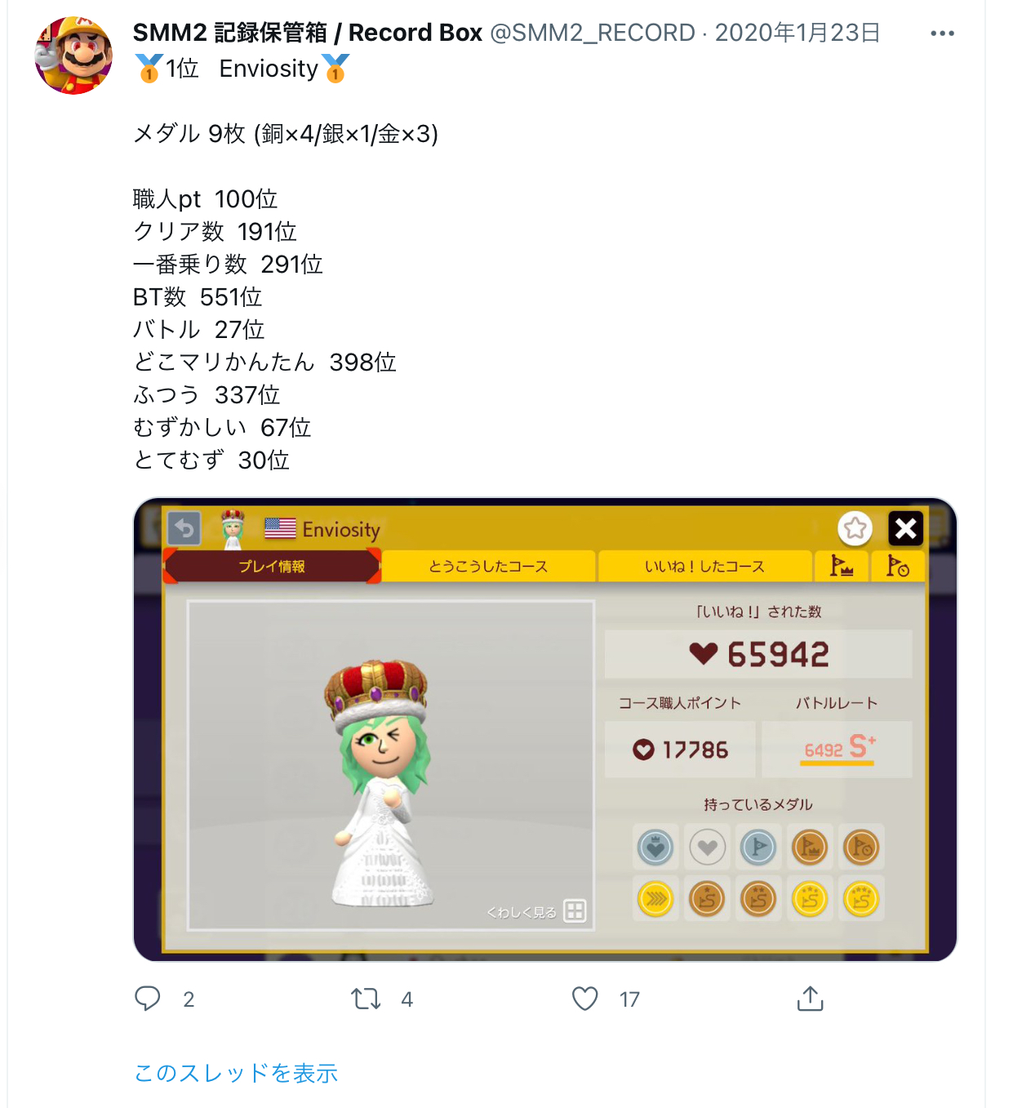Open the SMM2 記録保管箱 / Record Box account name

coord(308,33)
